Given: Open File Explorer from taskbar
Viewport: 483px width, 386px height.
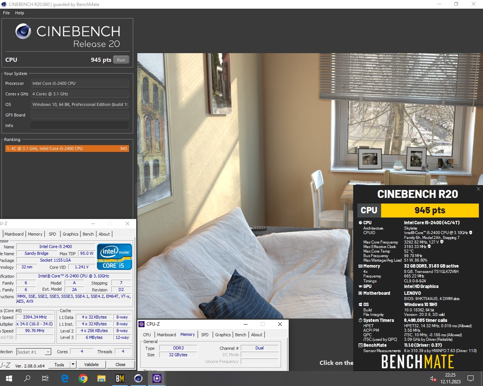Looking at the screenshot, I should [101, 378].
